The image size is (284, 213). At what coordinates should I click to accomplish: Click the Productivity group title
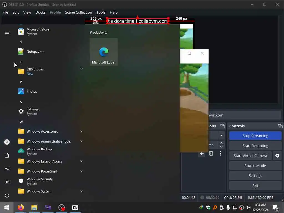click(x=98, y=32)
